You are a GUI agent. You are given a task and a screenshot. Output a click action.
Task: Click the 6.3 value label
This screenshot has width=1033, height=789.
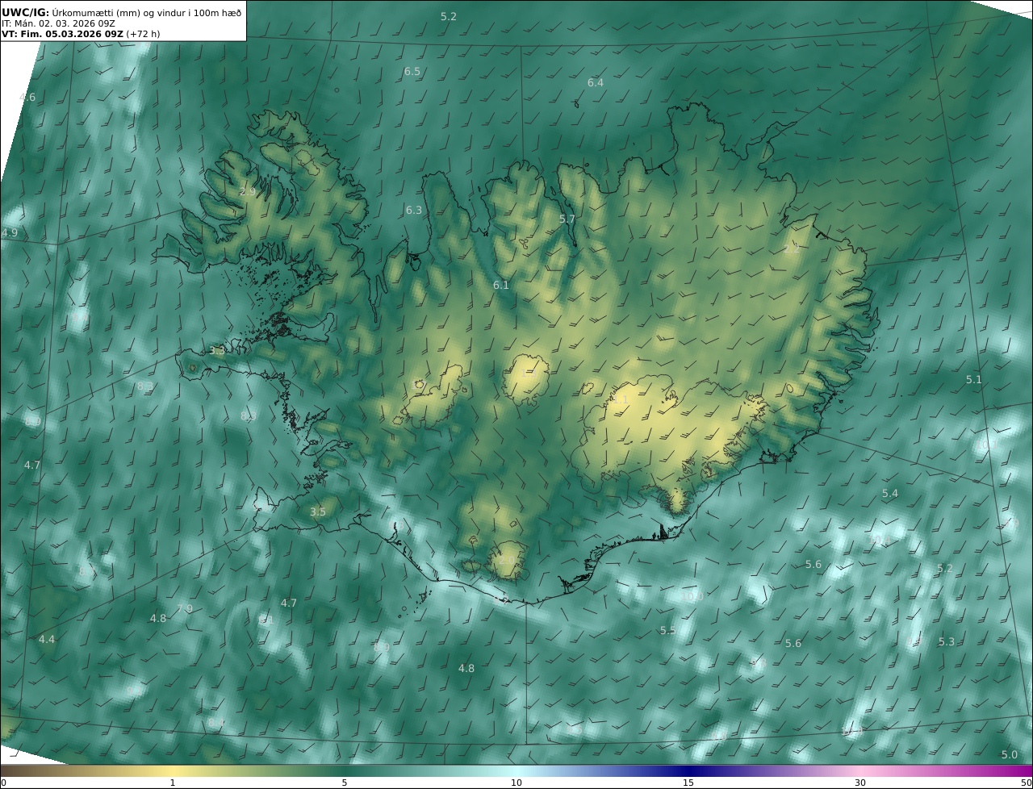414,211
